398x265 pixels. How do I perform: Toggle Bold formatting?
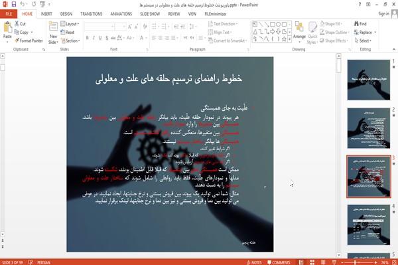[x=88, y=38]
